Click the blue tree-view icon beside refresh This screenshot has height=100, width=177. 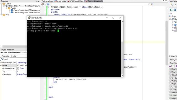coord(175,10)
